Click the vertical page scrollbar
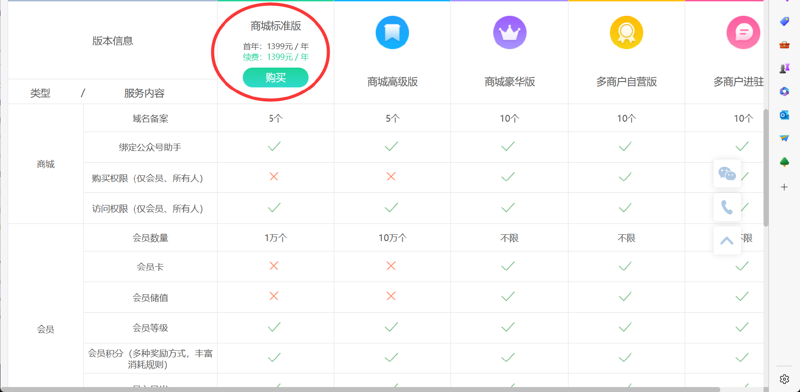800x392 pixels. [x=766, y=167]
